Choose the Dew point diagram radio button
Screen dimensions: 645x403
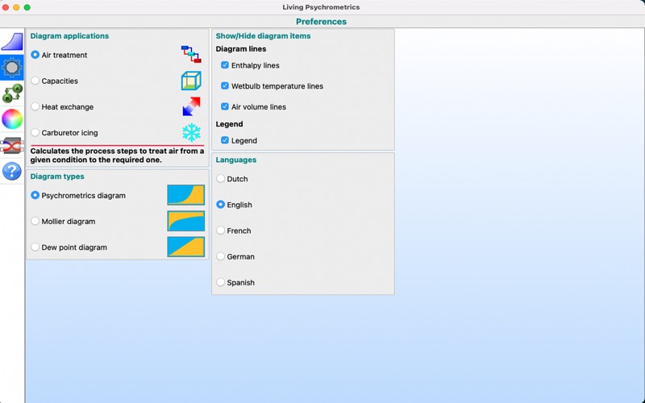[35, 247]
